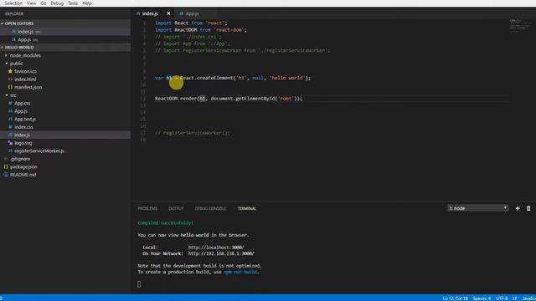
Task: Click 'Spaces: 4' indentation status entry
Action: [482, 298]
